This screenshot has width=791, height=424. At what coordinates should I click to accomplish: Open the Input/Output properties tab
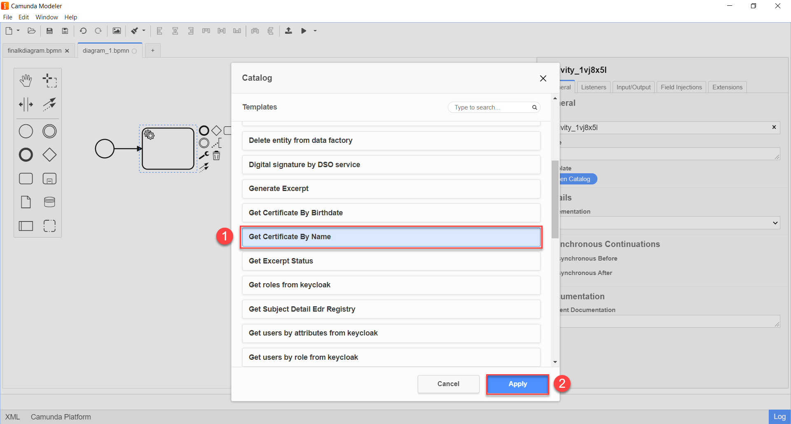pos(634,87)
